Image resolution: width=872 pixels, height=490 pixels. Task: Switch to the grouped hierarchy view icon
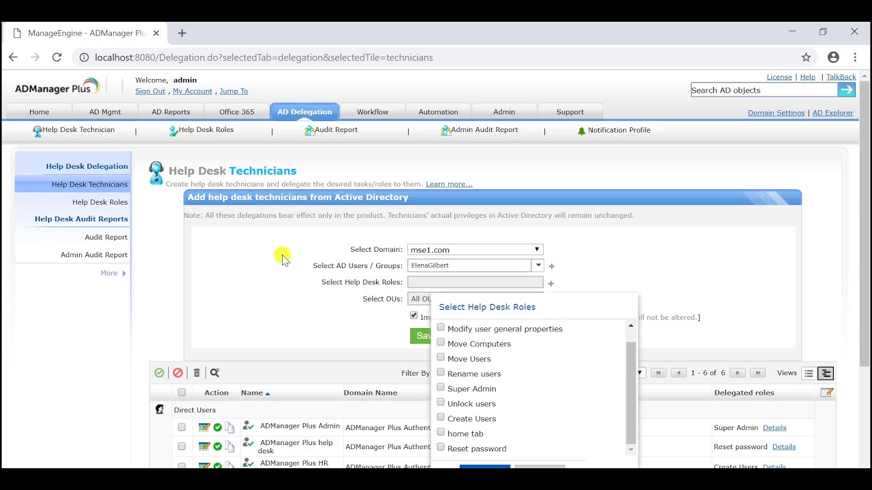pyautogui.click(x=826, y=373)
